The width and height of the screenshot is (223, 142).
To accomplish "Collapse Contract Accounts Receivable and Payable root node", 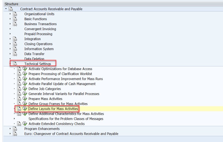I will [6, 9].
